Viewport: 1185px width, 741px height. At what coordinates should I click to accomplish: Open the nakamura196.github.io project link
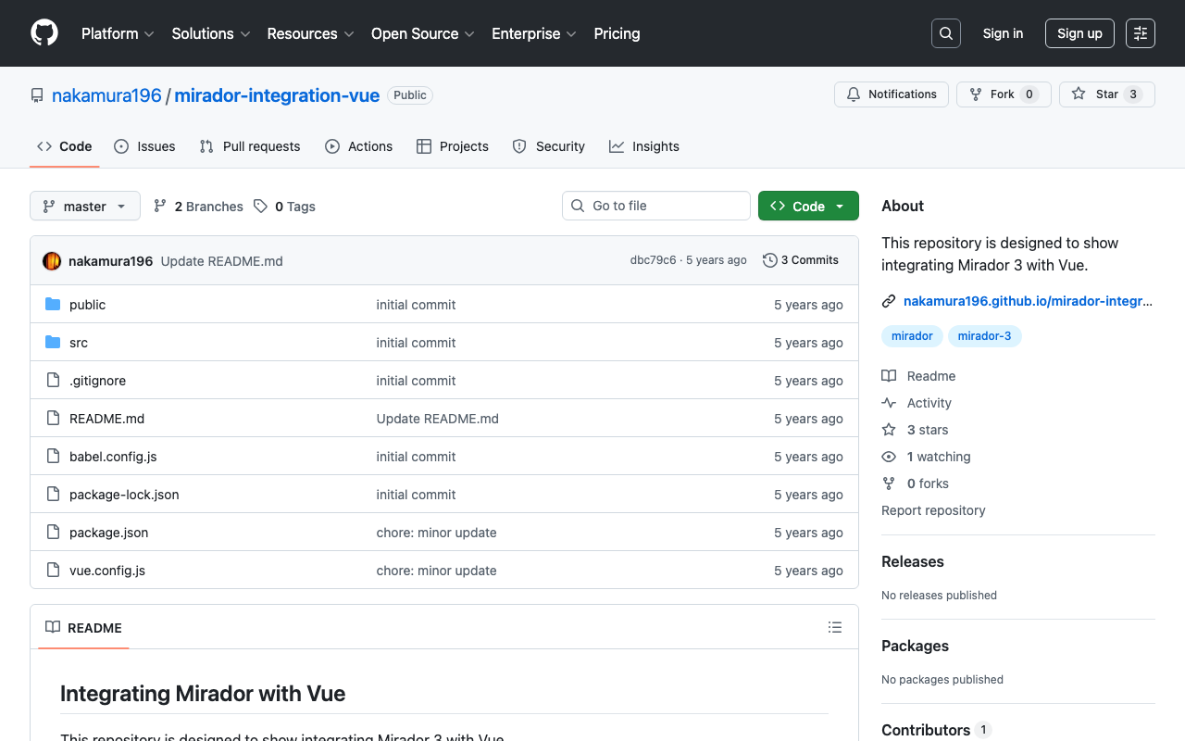1028,300
